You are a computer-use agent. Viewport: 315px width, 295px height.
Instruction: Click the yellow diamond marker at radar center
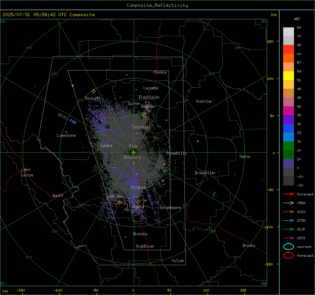[x=134, y=153]
